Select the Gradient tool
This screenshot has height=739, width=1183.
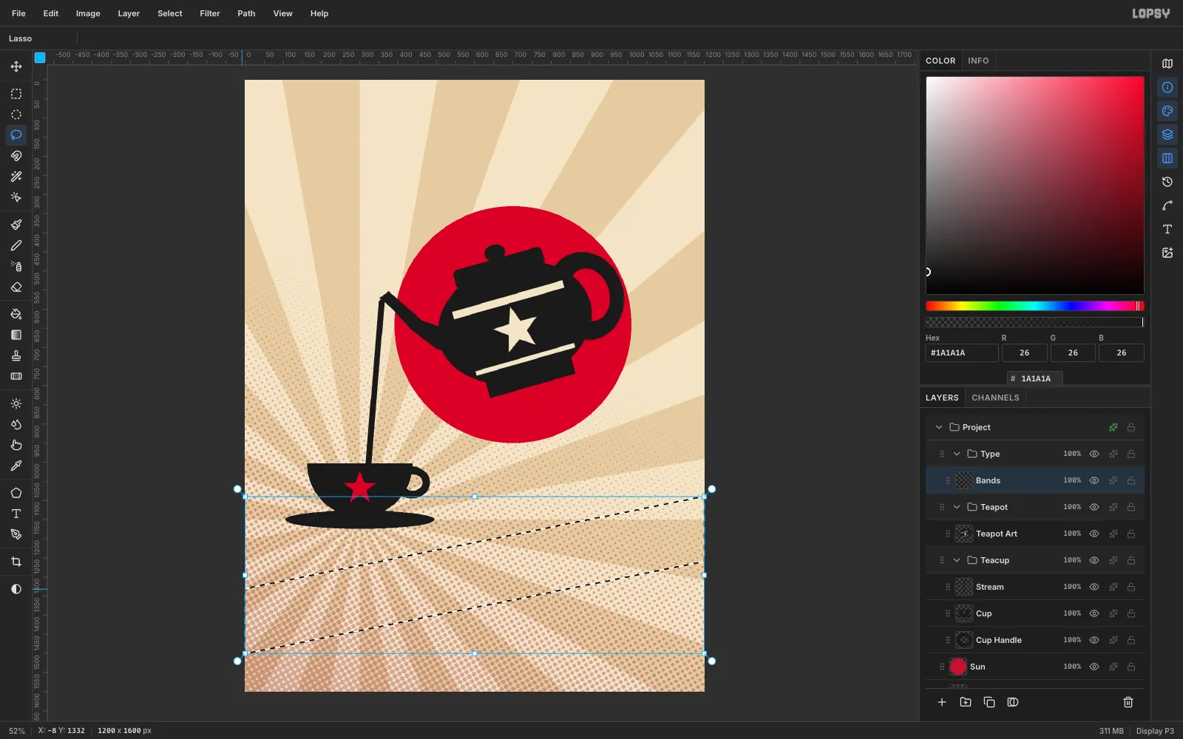pos(16,335)
